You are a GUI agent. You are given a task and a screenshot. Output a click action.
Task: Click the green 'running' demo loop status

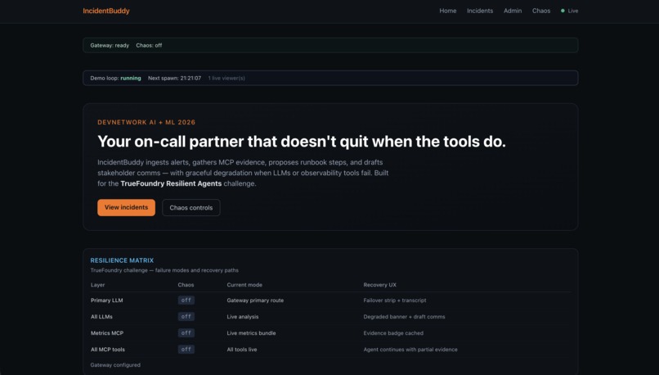(131, 79)
